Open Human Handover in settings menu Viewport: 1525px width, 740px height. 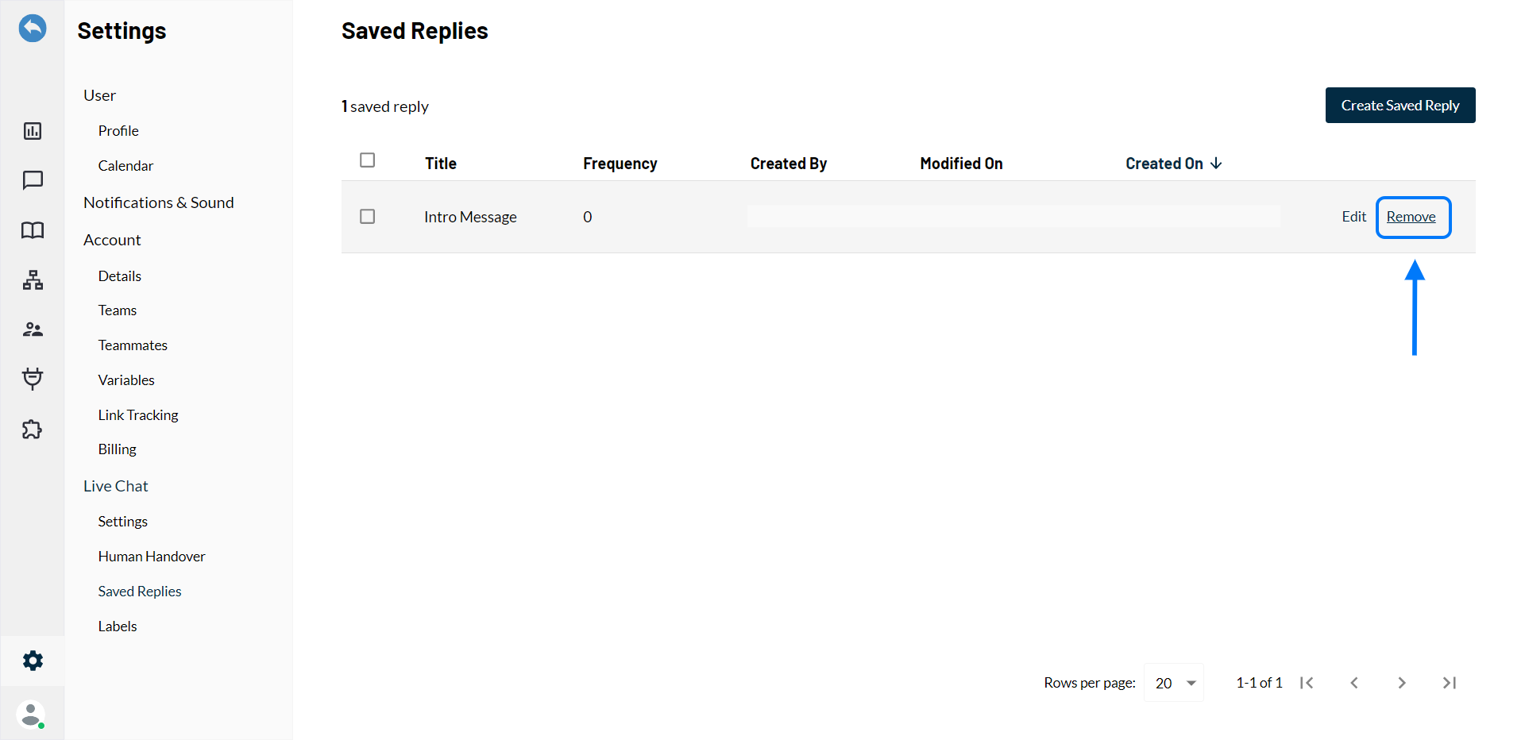click(x=152, y=557)
